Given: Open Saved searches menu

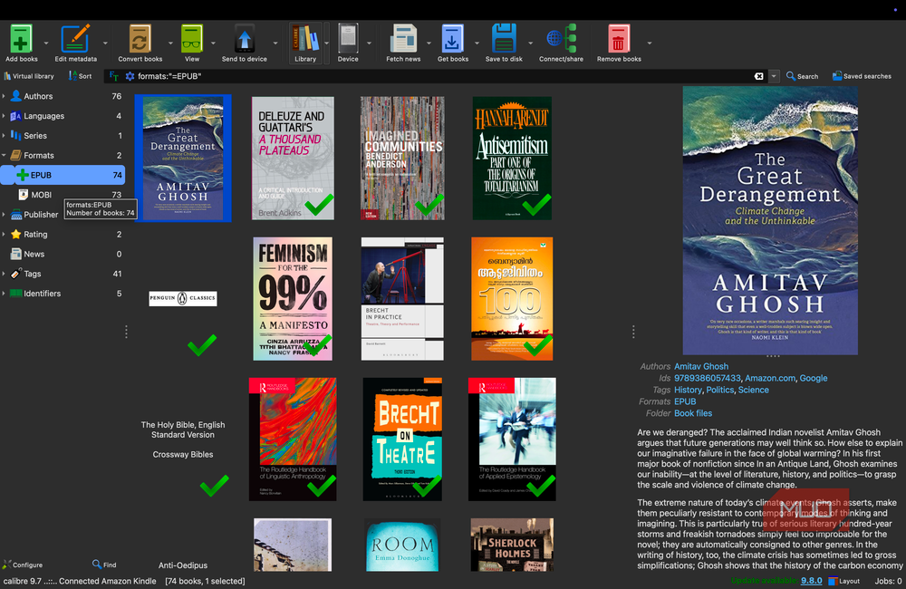Looking at the screenshot, I should [862, 76].
